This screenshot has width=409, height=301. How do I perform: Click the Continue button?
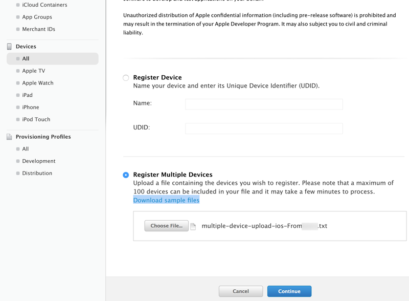(289, 291)
